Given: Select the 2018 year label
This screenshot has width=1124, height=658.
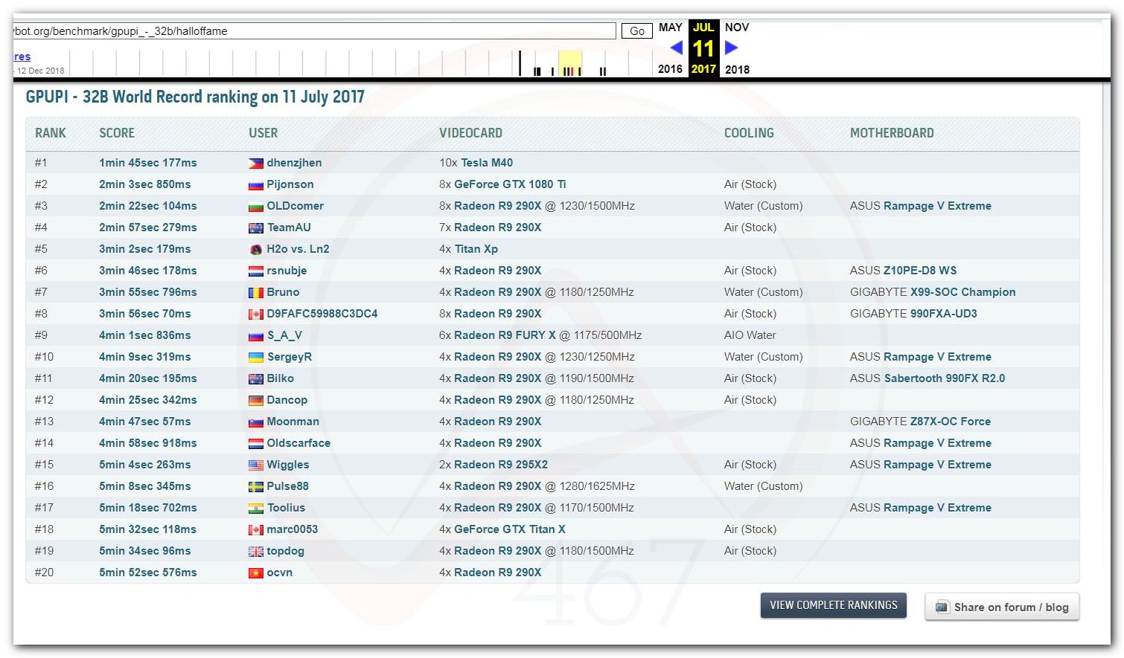Looking at the screenshot, I should 737,69.
